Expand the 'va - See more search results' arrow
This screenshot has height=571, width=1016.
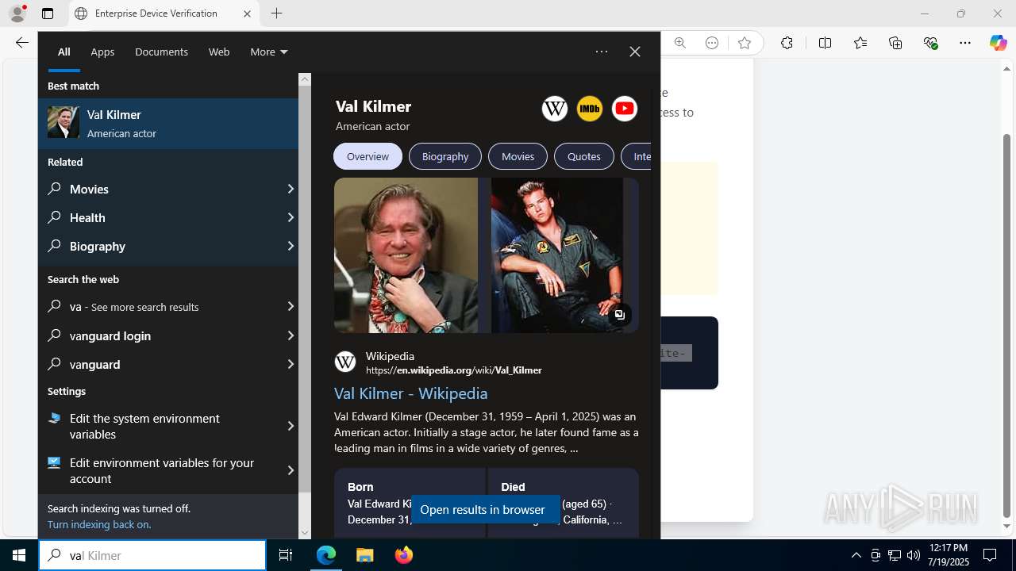pyautogui.click(x=291, y=306)
